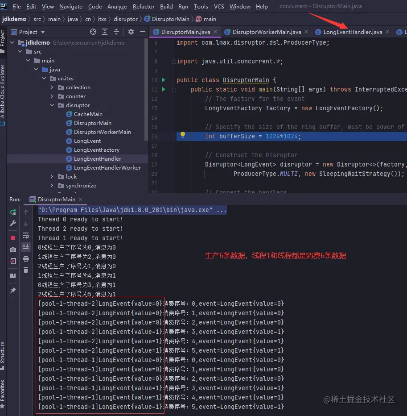Rerun DisruptorMain with green rerun icon
Viewport: 407px width, 416px height.
13,212
